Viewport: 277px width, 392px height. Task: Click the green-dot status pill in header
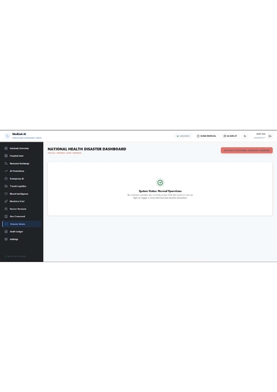point(183,136)
